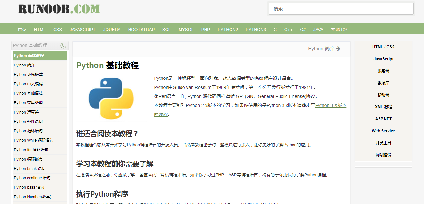Viewport: 424px width, 204px height.
Task: Go to next chapter Python 简介 arrow
Action: click(324, 49)
